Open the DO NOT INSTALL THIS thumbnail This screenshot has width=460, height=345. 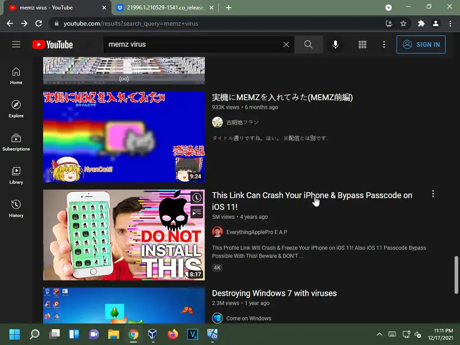(x=124, y=234)
